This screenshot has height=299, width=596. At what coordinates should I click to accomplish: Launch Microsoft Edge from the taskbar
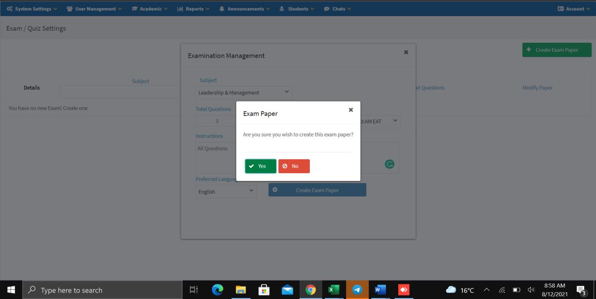coord(217,290)
